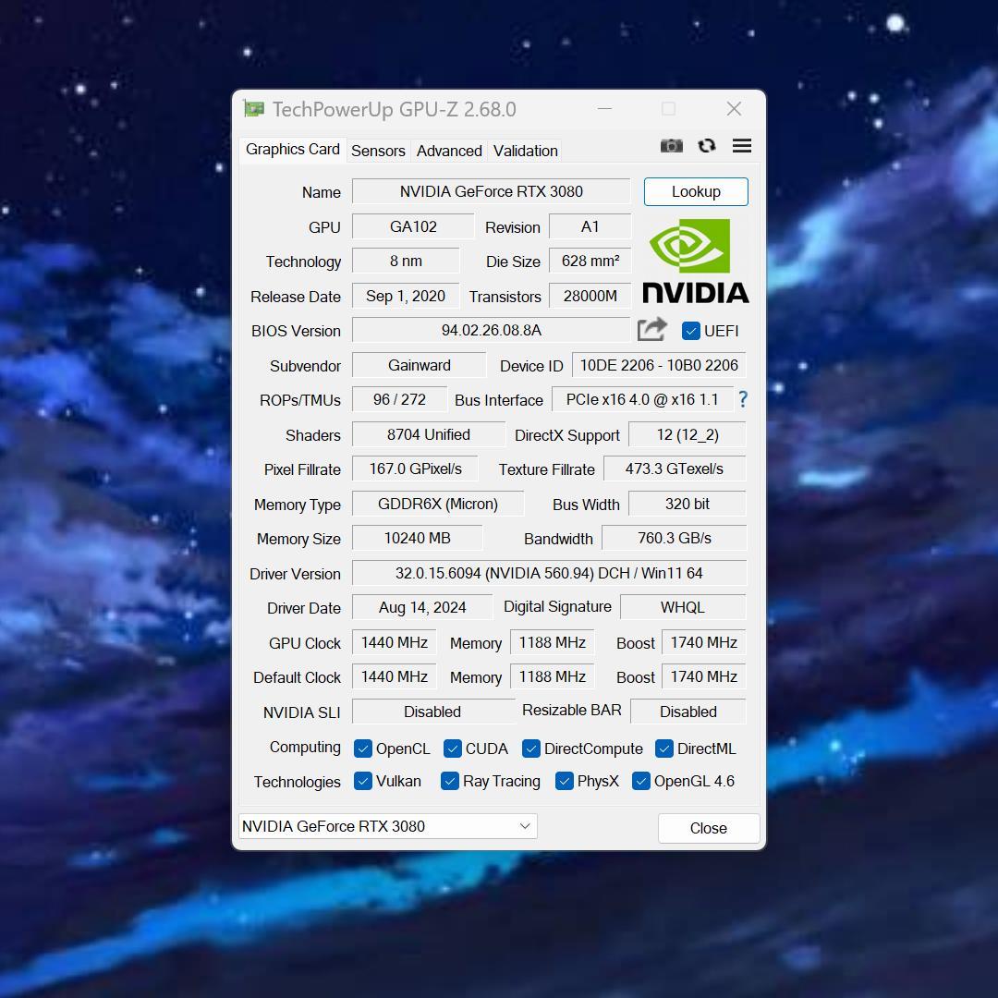Toggle the PhysX checkbox
Screen dimensions: 998x998
[565, 782]
